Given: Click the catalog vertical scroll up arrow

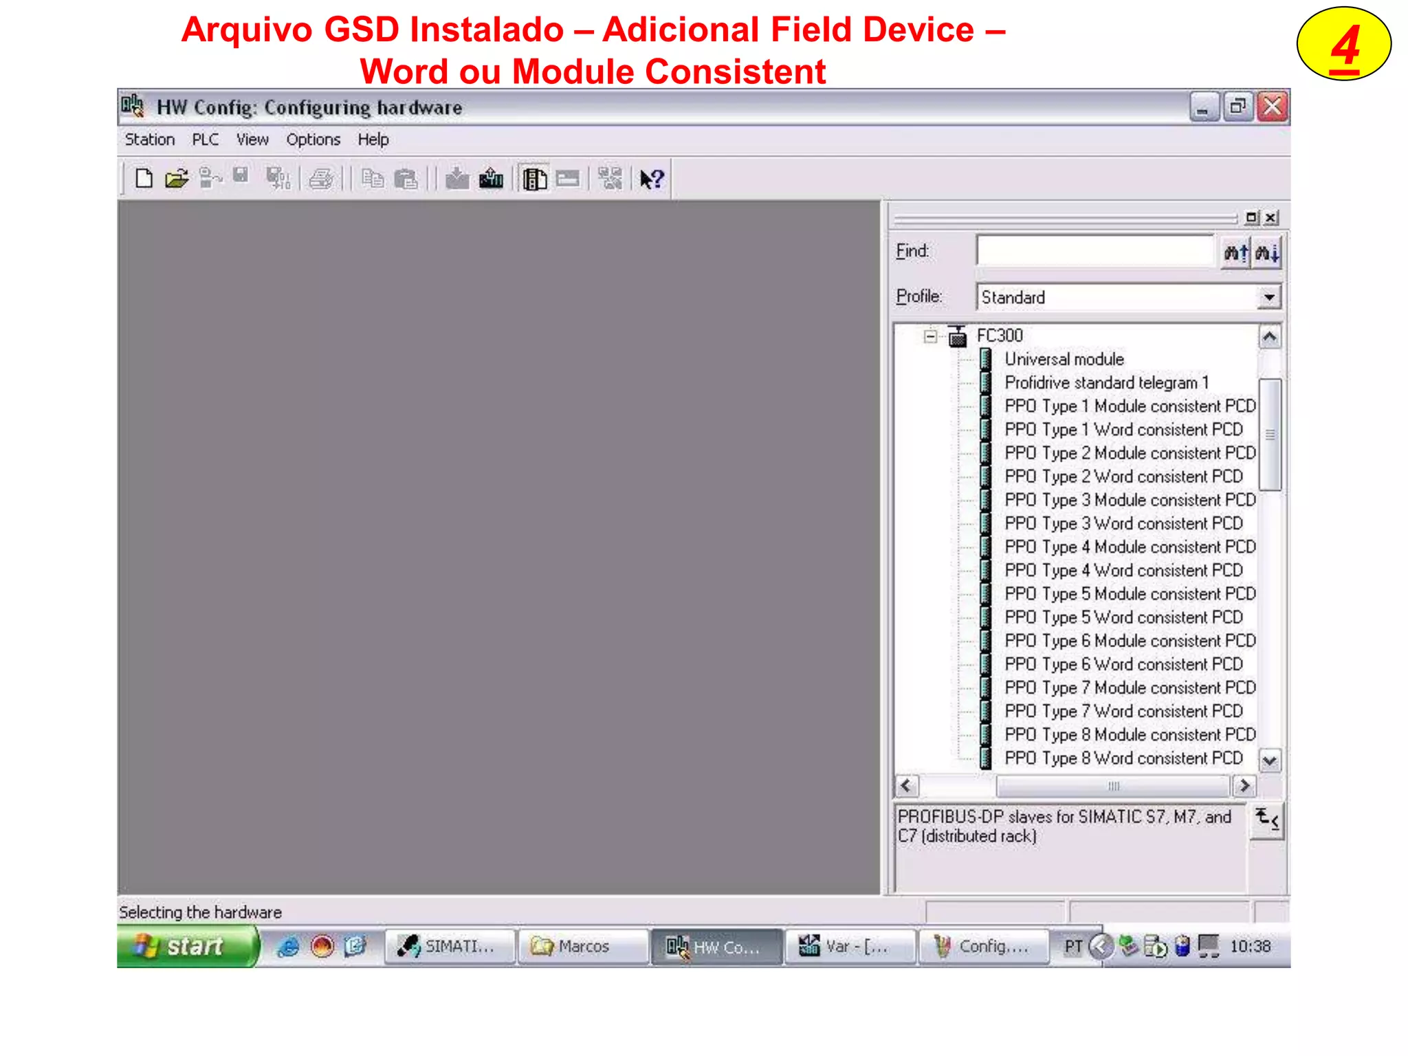Looking at the screenshot, I should pyautogui.click(x=1270, y=337).
